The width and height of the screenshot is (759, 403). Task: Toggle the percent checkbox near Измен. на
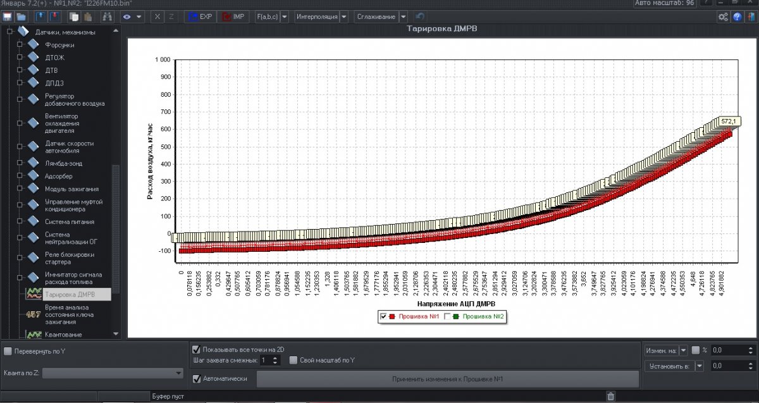click(696, 350)
